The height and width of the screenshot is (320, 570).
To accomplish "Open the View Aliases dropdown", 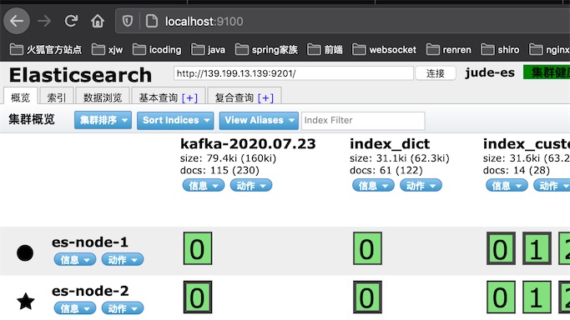I will (259, 120).
